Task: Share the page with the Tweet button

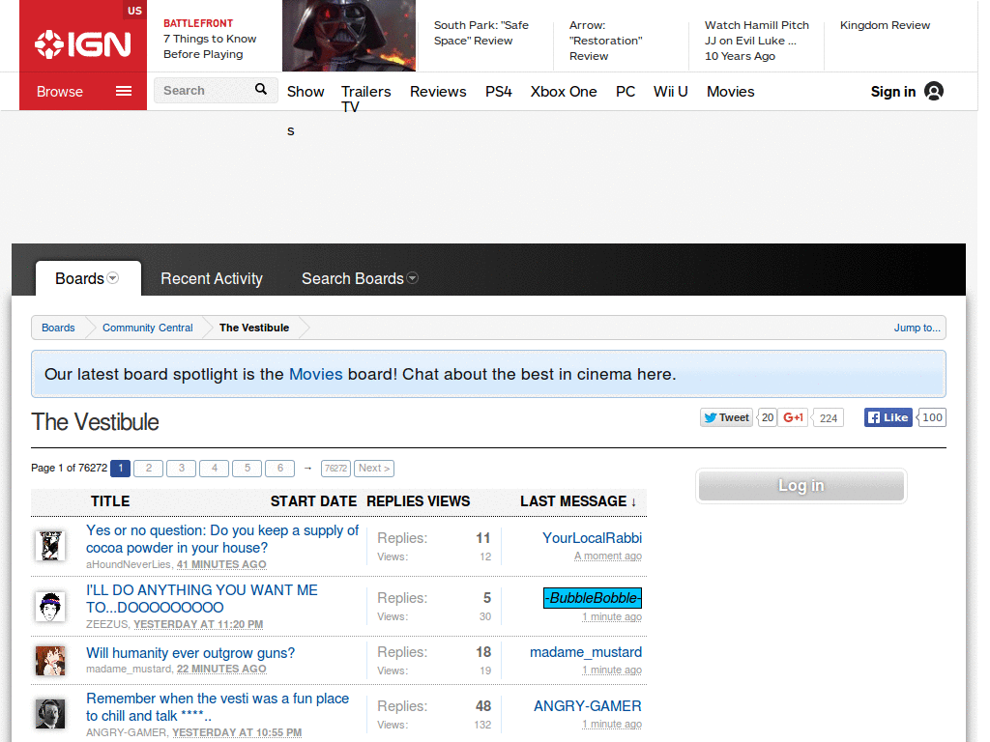Action: point(725,416)
